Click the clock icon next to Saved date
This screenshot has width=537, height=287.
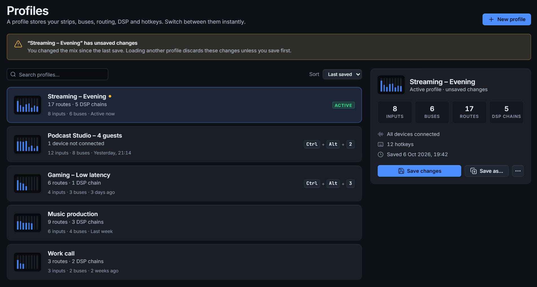click(x=381, y=154)
